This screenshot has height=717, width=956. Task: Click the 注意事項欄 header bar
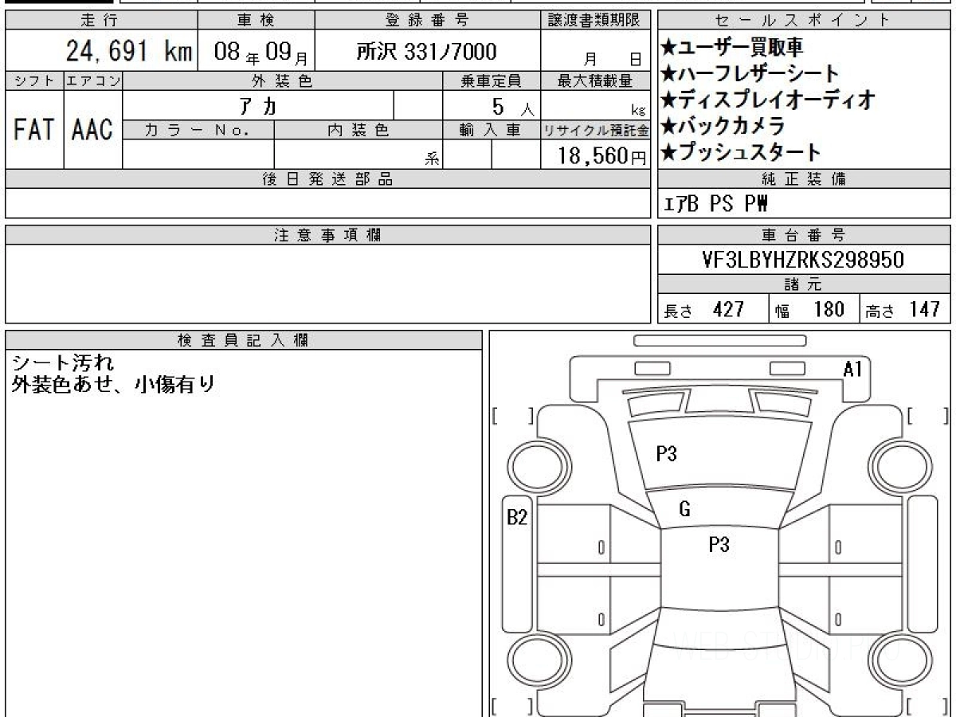coord(327,235)
